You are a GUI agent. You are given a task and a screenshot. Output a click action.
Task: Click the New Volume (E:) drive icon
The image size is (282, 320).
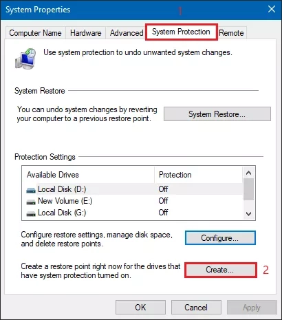tap(31, 202)
